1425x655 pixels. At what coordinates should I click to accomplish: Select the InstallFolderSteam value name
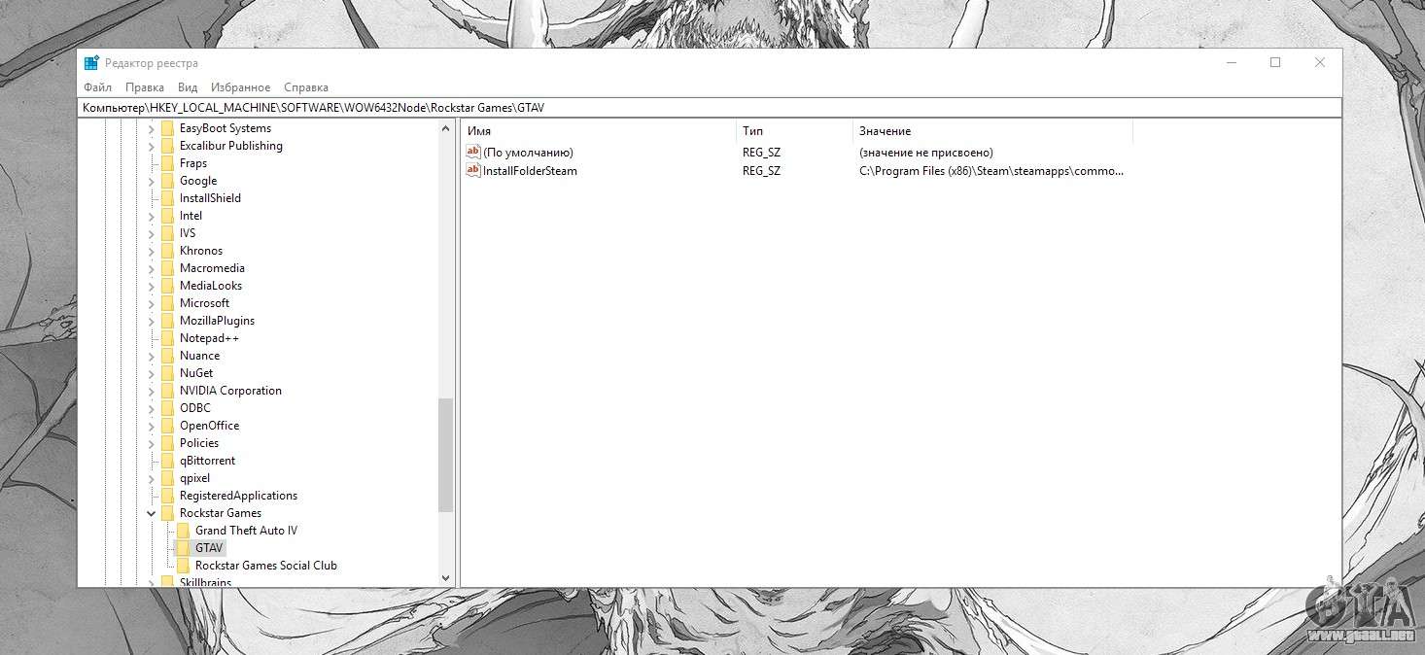pyautogui.click(x=530, y=171)
